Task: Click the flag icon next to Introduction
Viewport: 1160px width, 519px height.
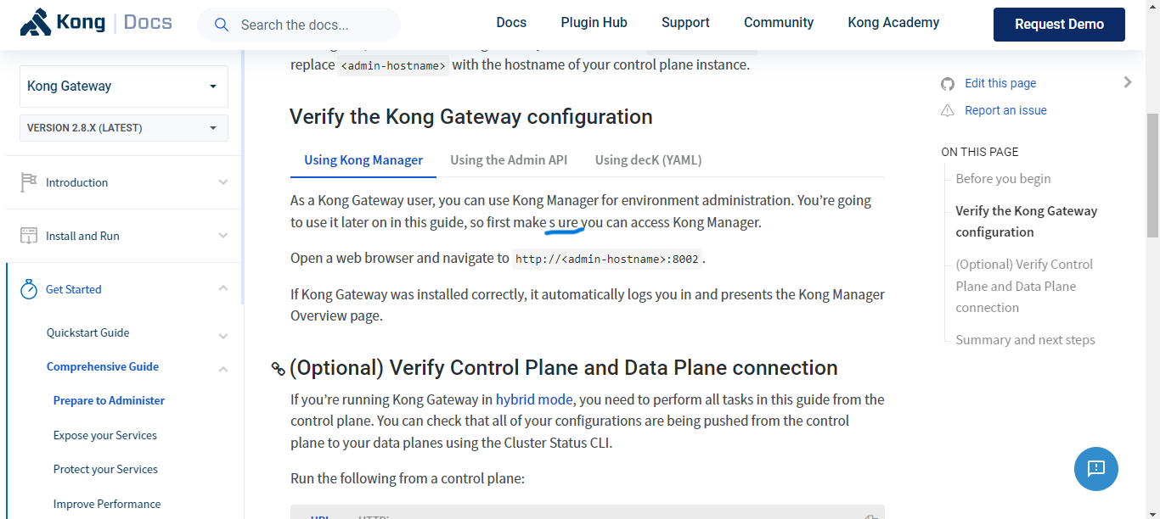Action: pyautogui.click(x=28, y=181)
